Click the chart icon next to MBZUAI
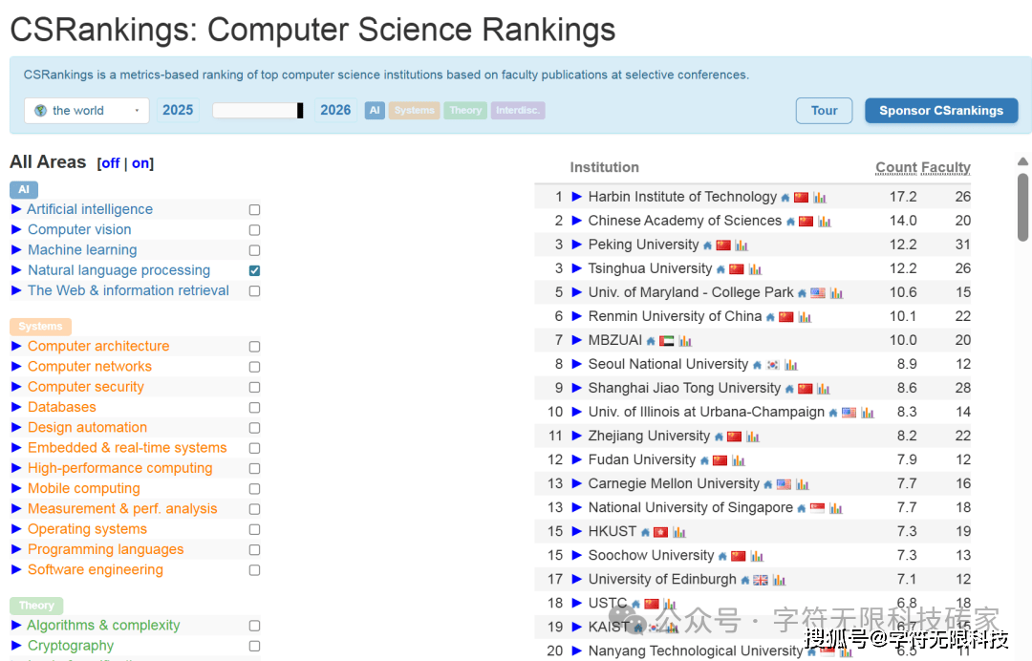The image size is (1032, 661). pyautogui.click(x=685, y=341)
